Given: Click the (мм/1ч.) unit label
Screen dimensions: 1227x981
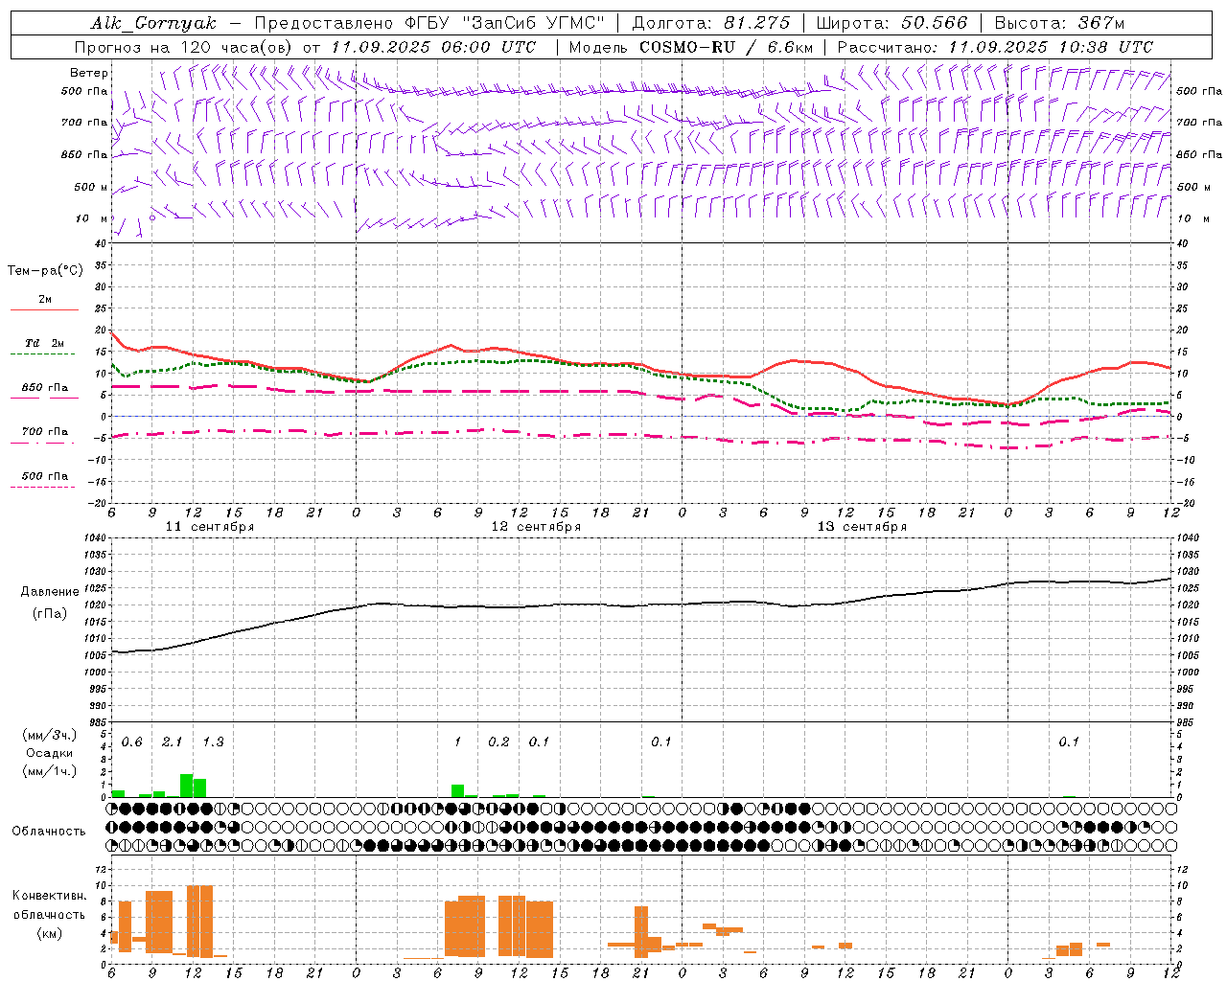Looking at the screenshot, I should coord(49,771).
